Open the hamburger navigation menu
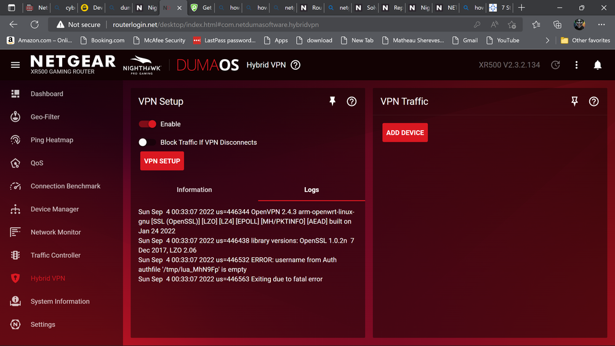 [x=15, y=65]
